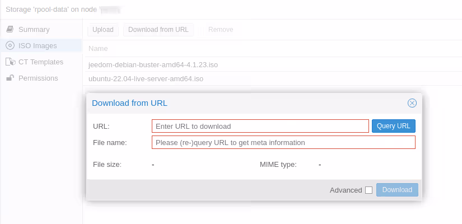Click the Upload toolbar button

tap(103, 30)
